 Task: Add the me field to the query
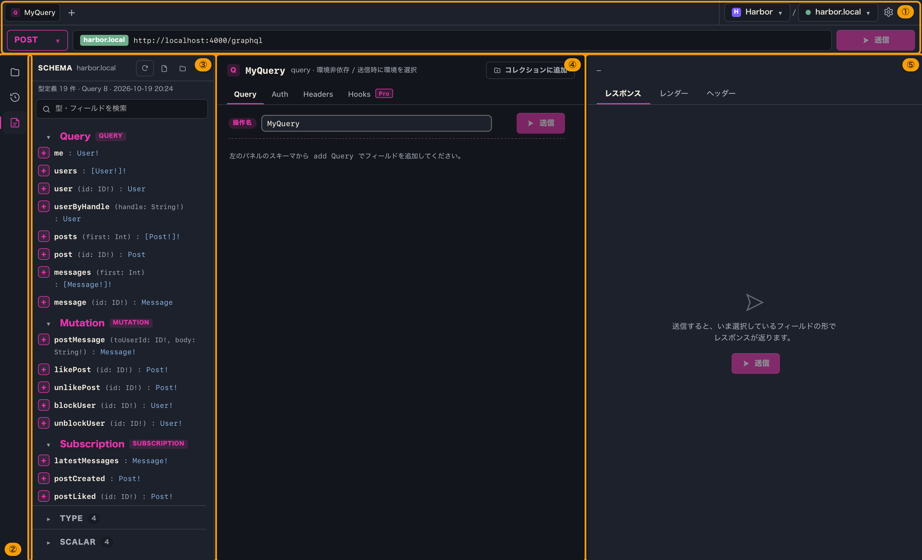point(44,153)
